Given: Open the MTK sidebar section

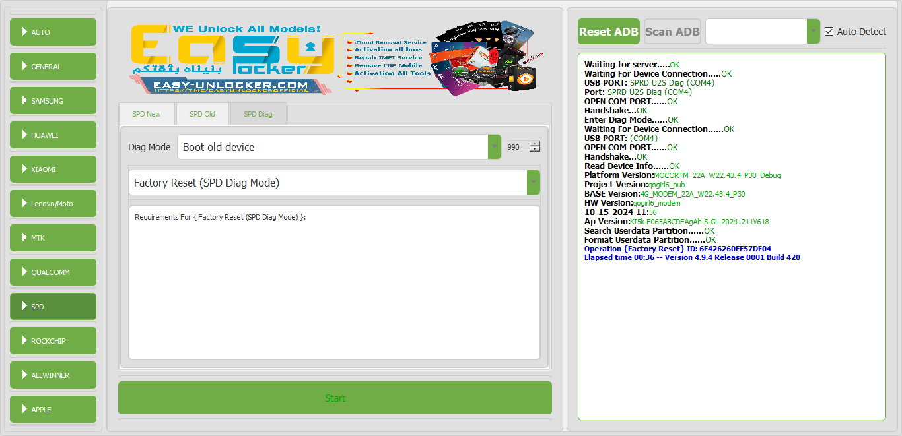Looking at the screenshot, I should click(x=53, y=238).
